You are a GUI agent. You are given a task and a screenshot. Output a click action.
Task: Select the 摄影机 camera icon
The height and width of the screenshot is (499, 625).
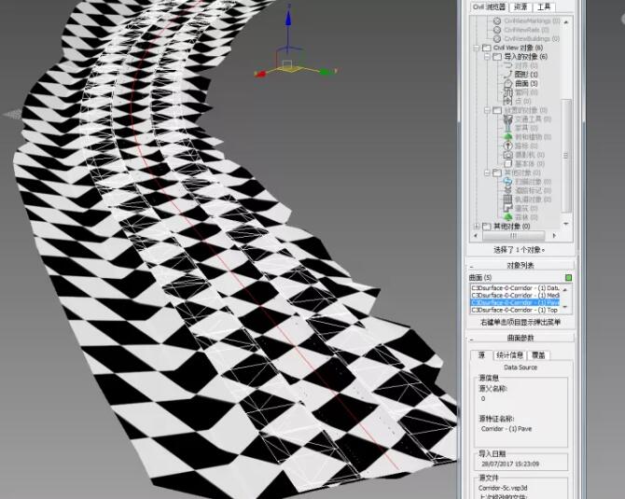pyautogui.click(x=507, y=155)
